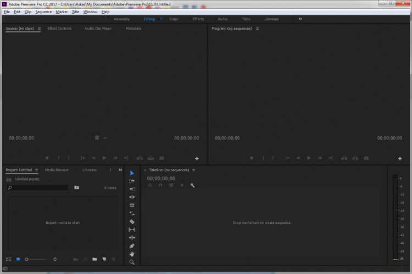Open Project panel menu next to Untitled
The width and height of the screenshot is (412, 274).
(x=37, y=170)
